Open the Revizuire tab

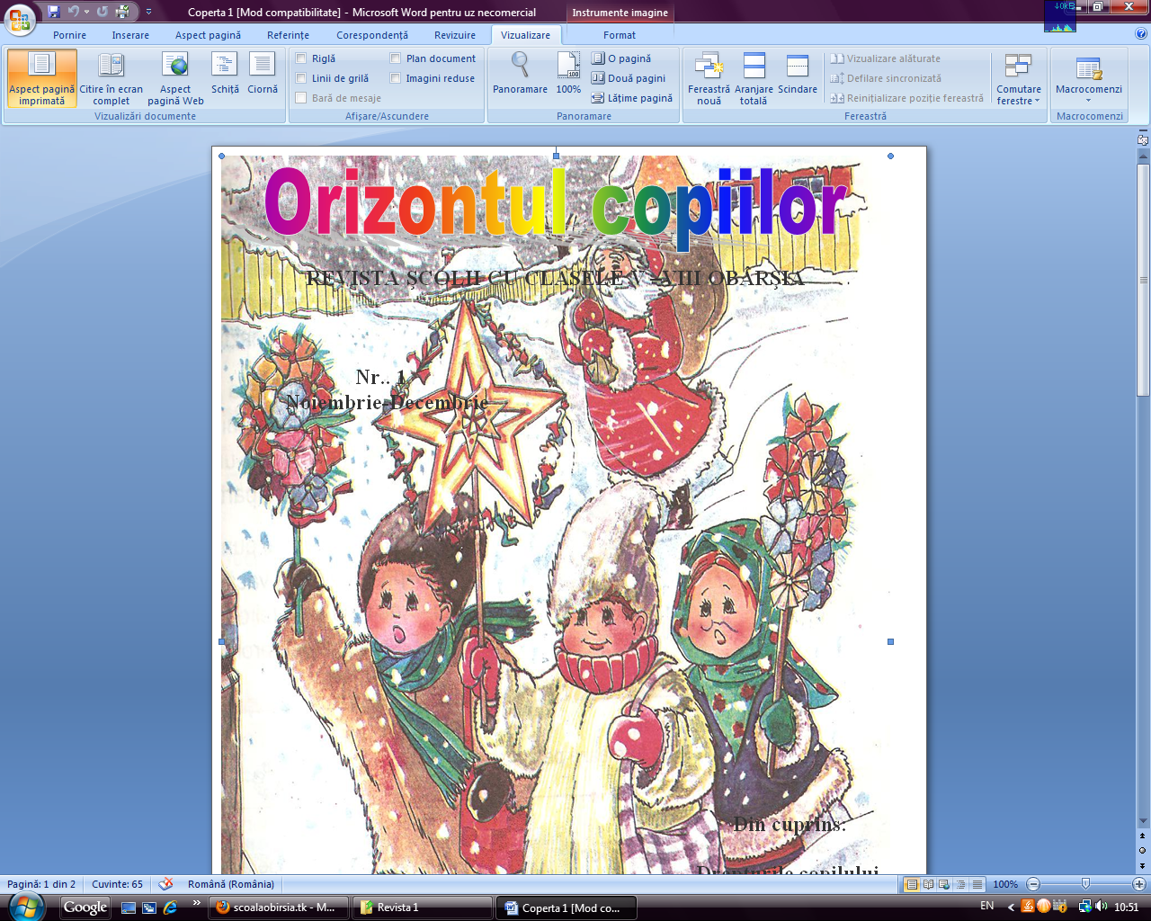click(455, 35)
